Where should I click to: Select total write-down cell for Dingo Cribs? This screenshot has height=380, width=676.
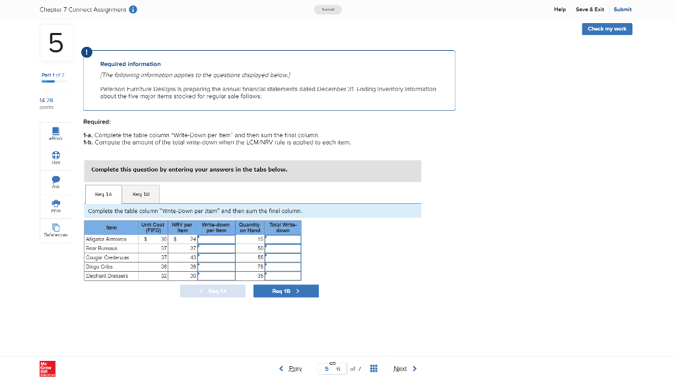tap(283, 267)
